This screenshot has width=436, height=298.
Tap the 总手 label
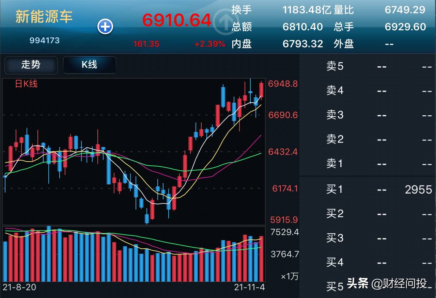point(344,27)
